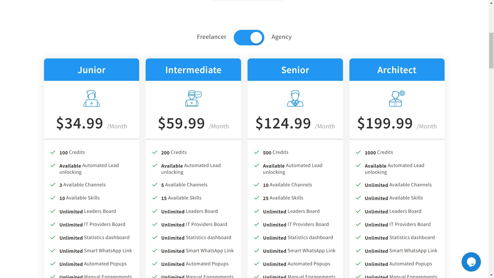Toggle the Freelancer/Agency switch
Screen dimensions: 494x278
(249, 38)
